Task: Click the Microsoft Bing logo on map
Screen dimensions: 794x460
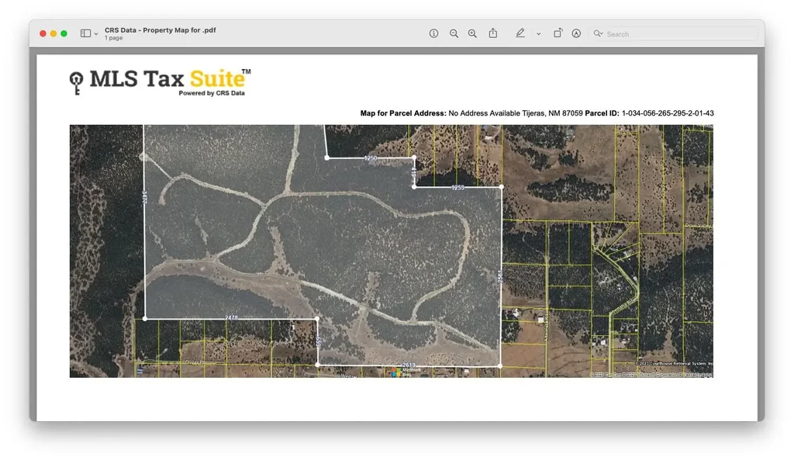Action: 406,372
